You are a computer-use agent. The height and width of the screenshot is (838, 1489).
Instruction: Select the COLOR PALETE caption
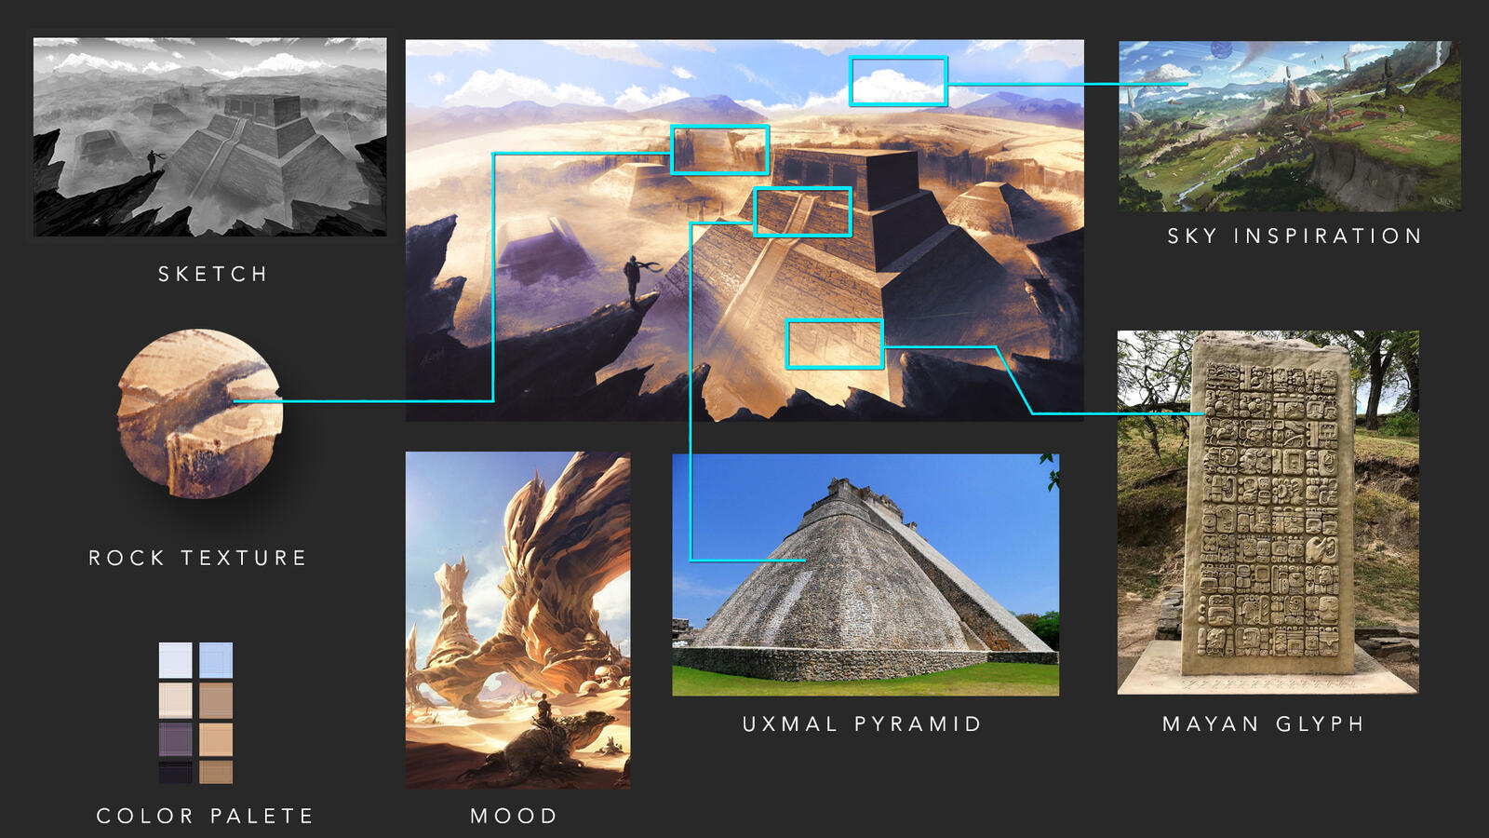[205, 816]
